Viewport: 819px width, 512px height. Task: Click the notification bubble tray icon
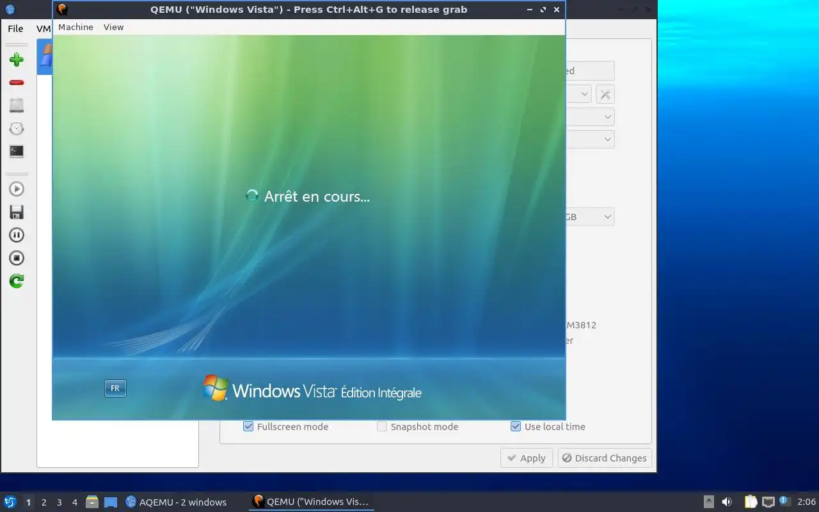(784, 501)
